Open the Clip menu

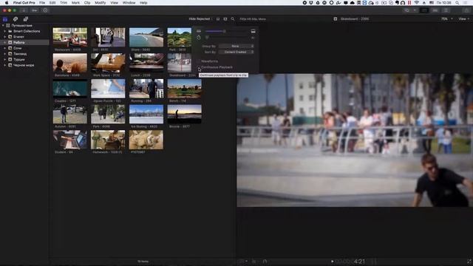click(87, 3)
